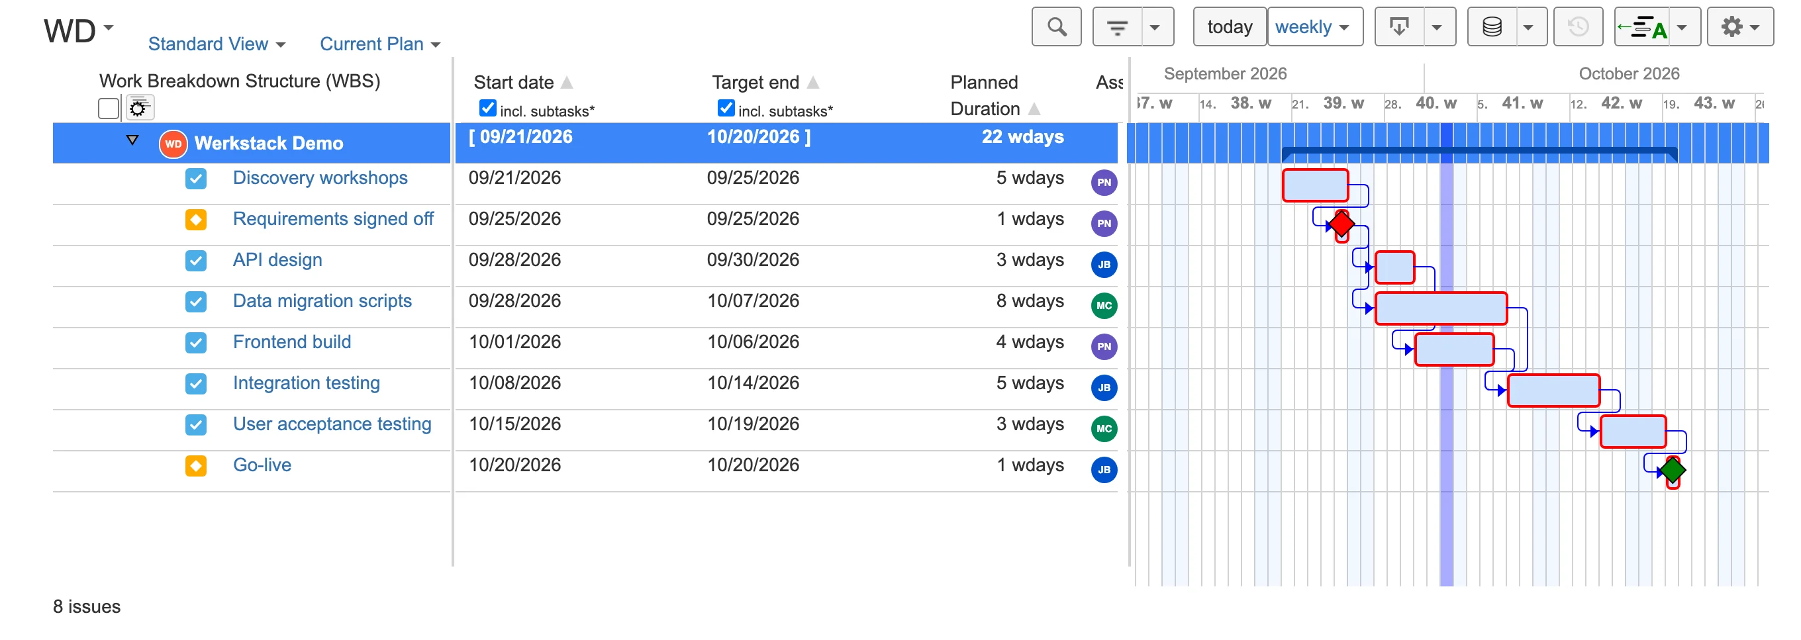Jump to today in the Gantt
Screen dimensions: 1801x640
1228,27
